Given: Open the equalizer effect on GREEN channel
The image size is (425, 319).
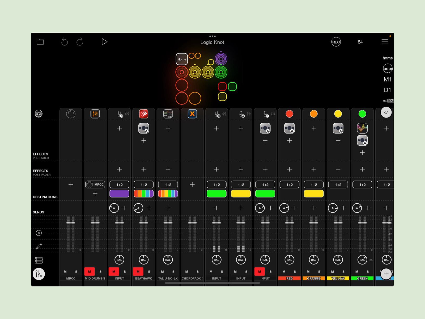Looking at the screenshot, I should pyautogui.click(x=362, y=128).
